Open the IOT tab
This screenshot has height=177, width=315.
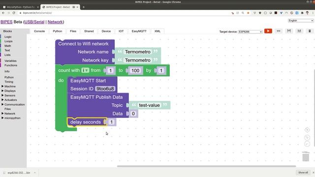pos(121,31)
